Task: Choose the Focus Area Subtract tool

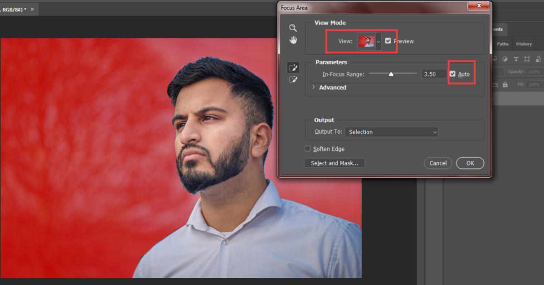Action: click(x=293, y=80)
